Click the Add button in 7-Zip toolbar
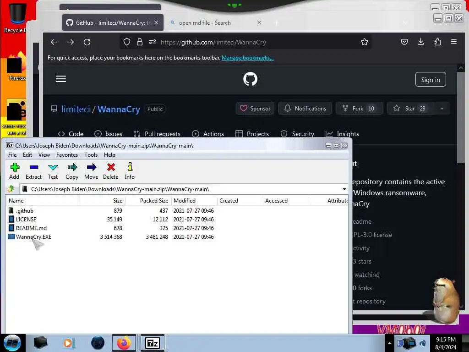The image size is (469, 352). pyautogui.click(x=14, y=171)
